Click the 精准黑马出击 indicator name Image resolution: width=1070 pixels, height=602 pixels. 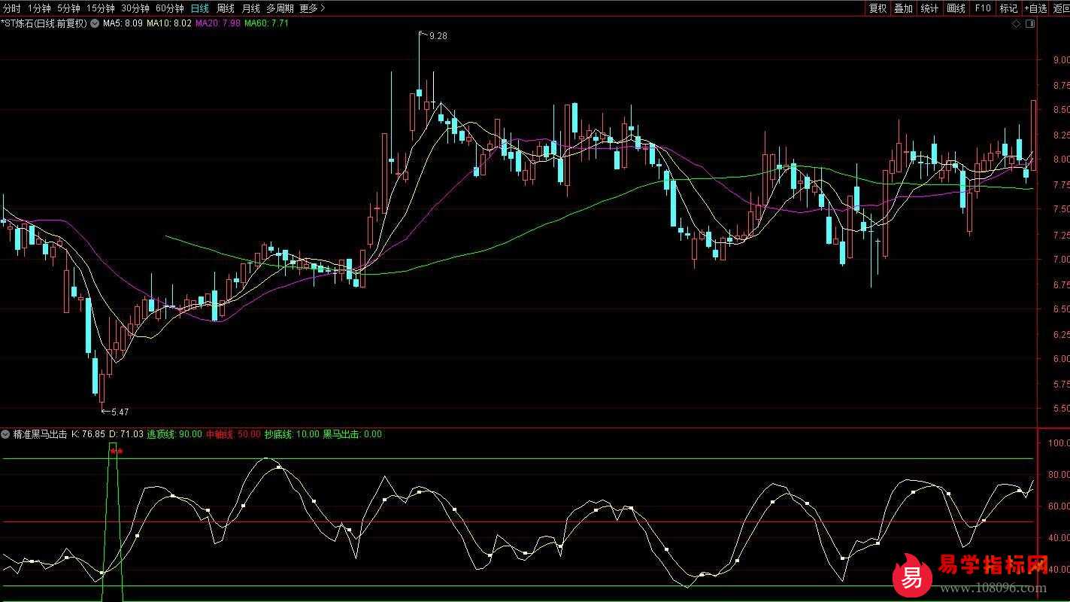(40, 434)
